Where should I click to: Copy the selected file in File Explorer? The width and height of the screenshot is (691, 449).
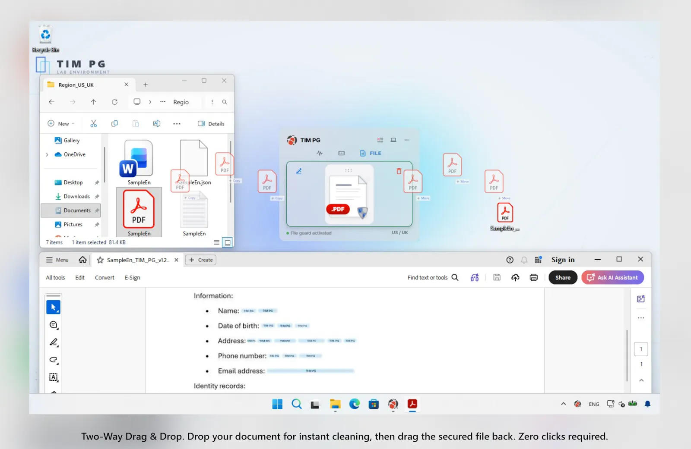114,124
